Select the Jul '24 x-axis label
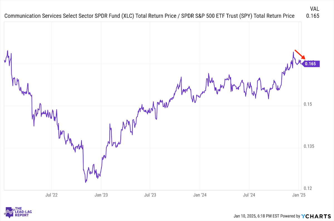This screenshot has width=334, height=221. [x=249, y=195]
